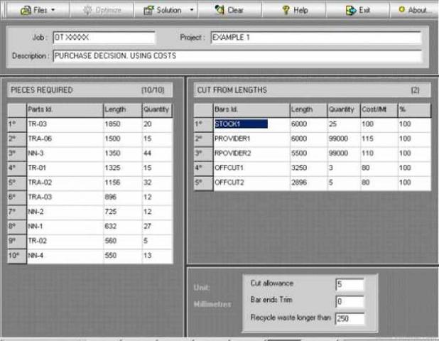
Task: Click the Bars Id column header
Action: (251, 110)
